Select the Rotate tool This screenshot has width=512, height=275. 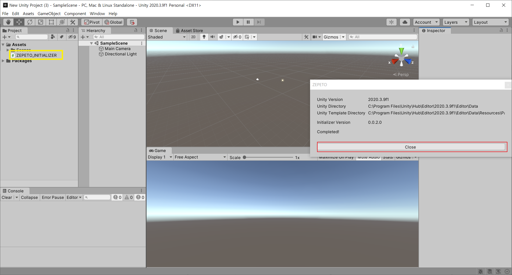coord(30,22)
